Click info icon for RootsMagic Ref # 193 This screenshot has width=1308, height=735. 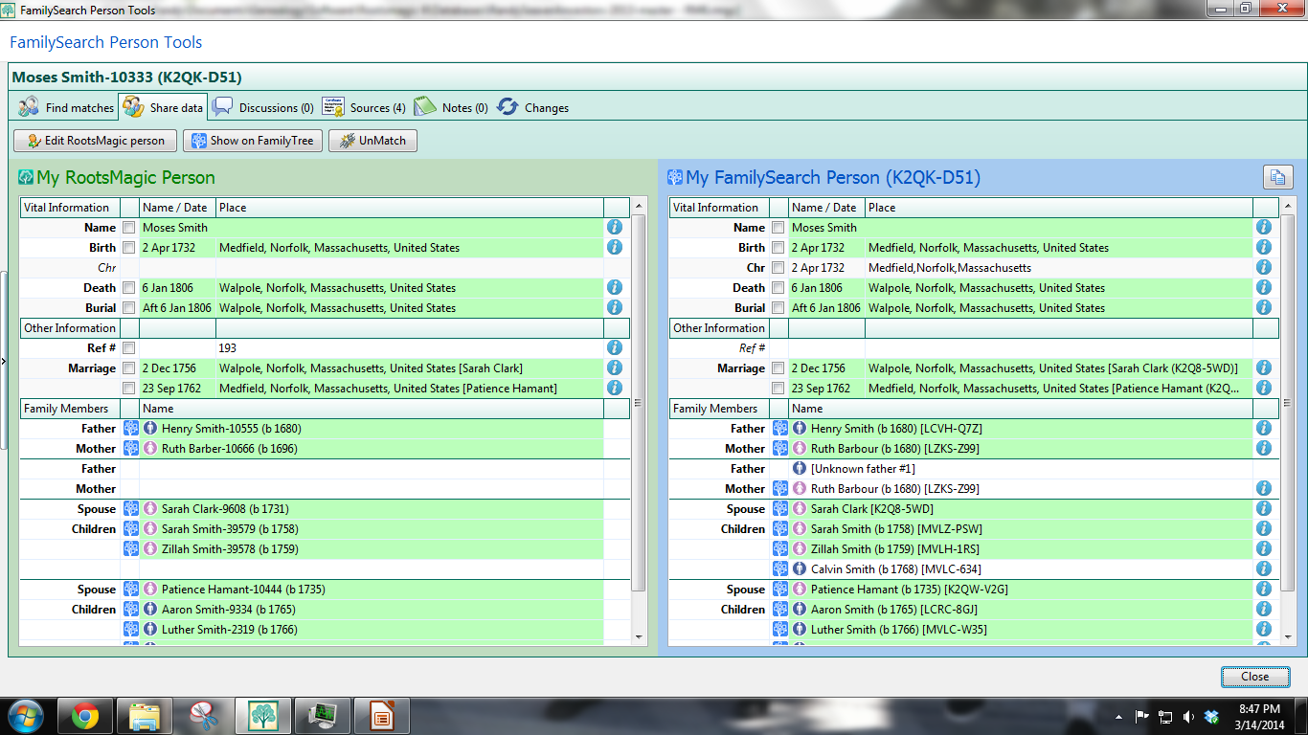(615, 348)
